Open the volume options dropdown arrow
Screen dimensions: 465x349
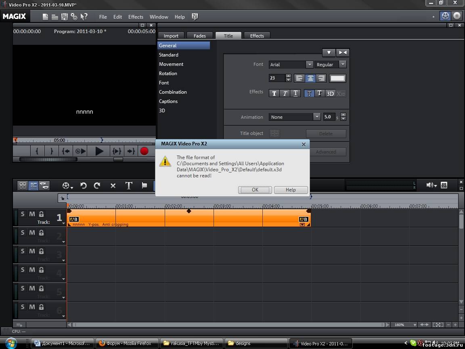pyautogui.click(x=435, y=186)
